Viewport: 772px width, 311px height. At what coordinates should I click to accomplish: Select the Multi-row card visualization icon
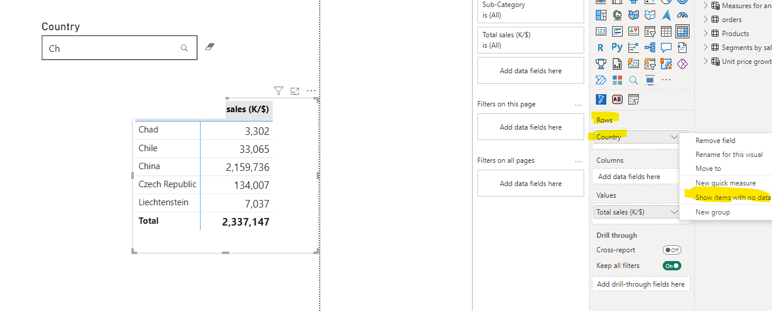[617, 31]
